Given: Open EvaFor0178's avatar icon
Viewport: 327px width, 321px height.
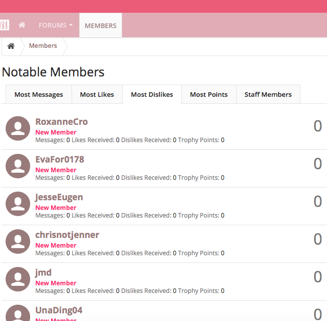Looking at the screenshot, I should pyautogui.click(x=18, y=166).
